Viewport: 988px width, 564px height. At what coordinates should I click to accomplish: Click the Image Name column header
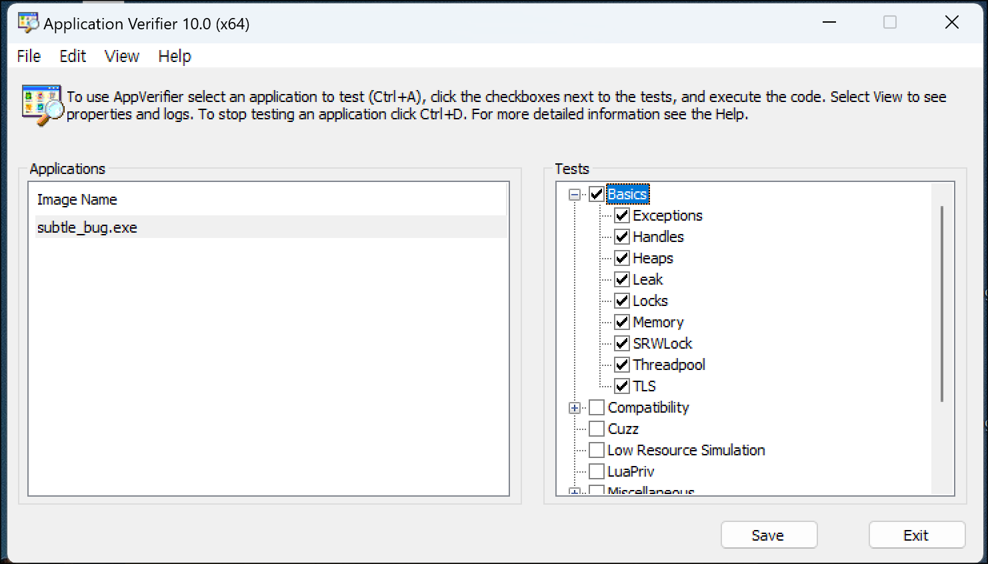click(271, 199)
